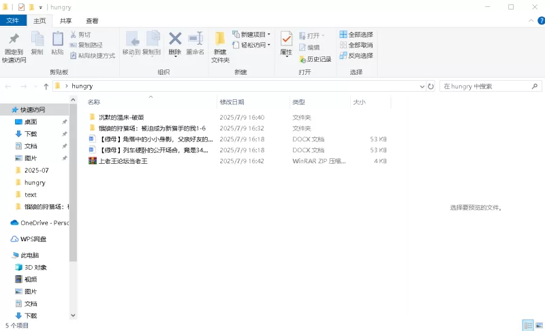The height and width of the screenshot is (331, 545).
Task: Choose Paste shortcut (粘贴快捷方式) command
Action: (93, 56)
